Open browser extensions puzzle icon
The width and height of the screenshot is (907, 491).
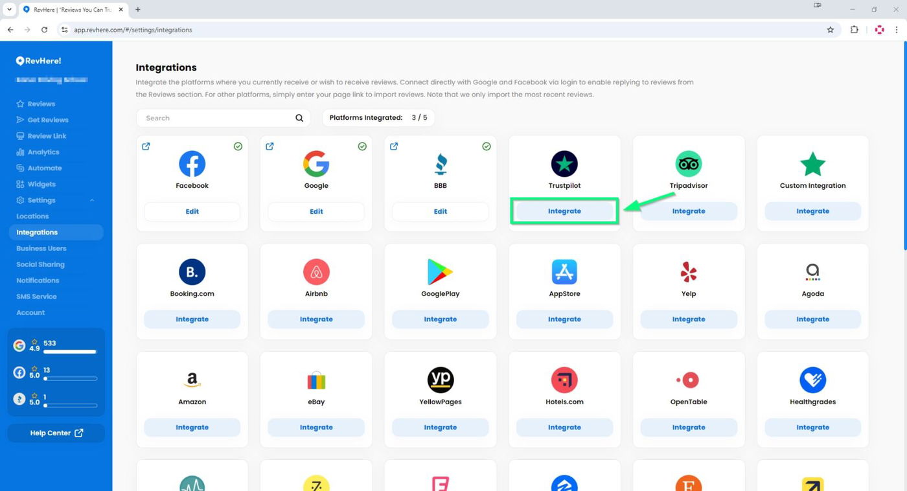click(854, 30)
